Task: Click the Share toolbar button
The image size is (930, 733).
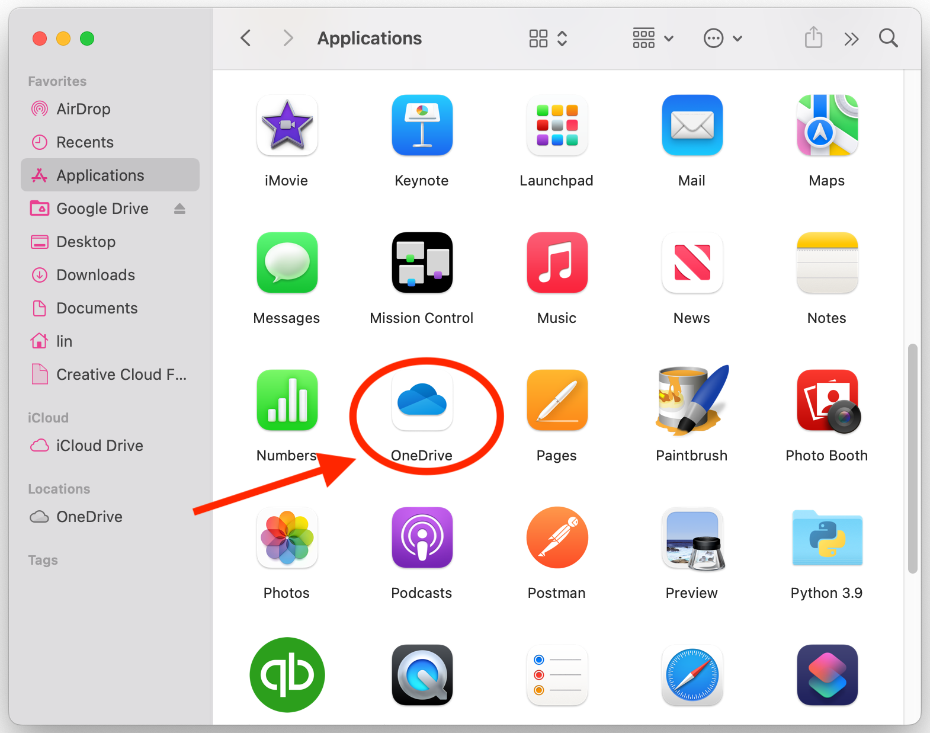Action: tap(814, 37)
